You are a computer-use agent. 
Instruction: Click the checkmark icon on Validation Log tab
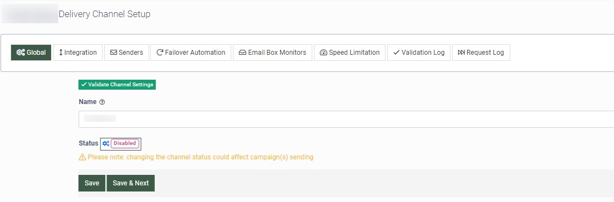(396, 53)
